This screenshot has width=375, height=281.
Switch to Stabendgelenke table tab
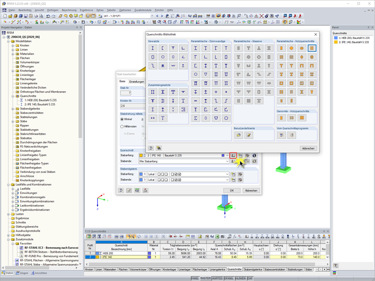click(253, 269)
